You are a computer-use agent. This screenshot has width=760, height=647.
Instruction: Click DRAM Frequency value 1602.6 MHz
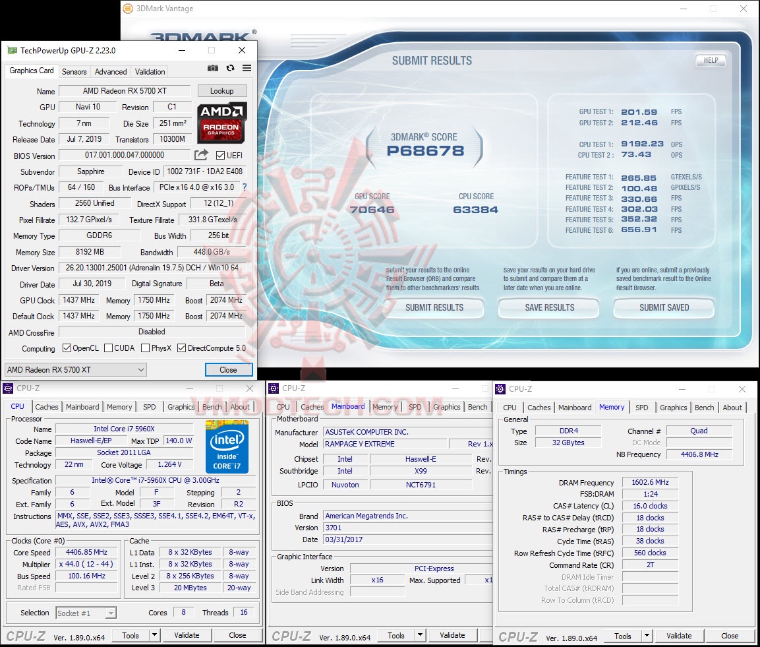point(650,482)
